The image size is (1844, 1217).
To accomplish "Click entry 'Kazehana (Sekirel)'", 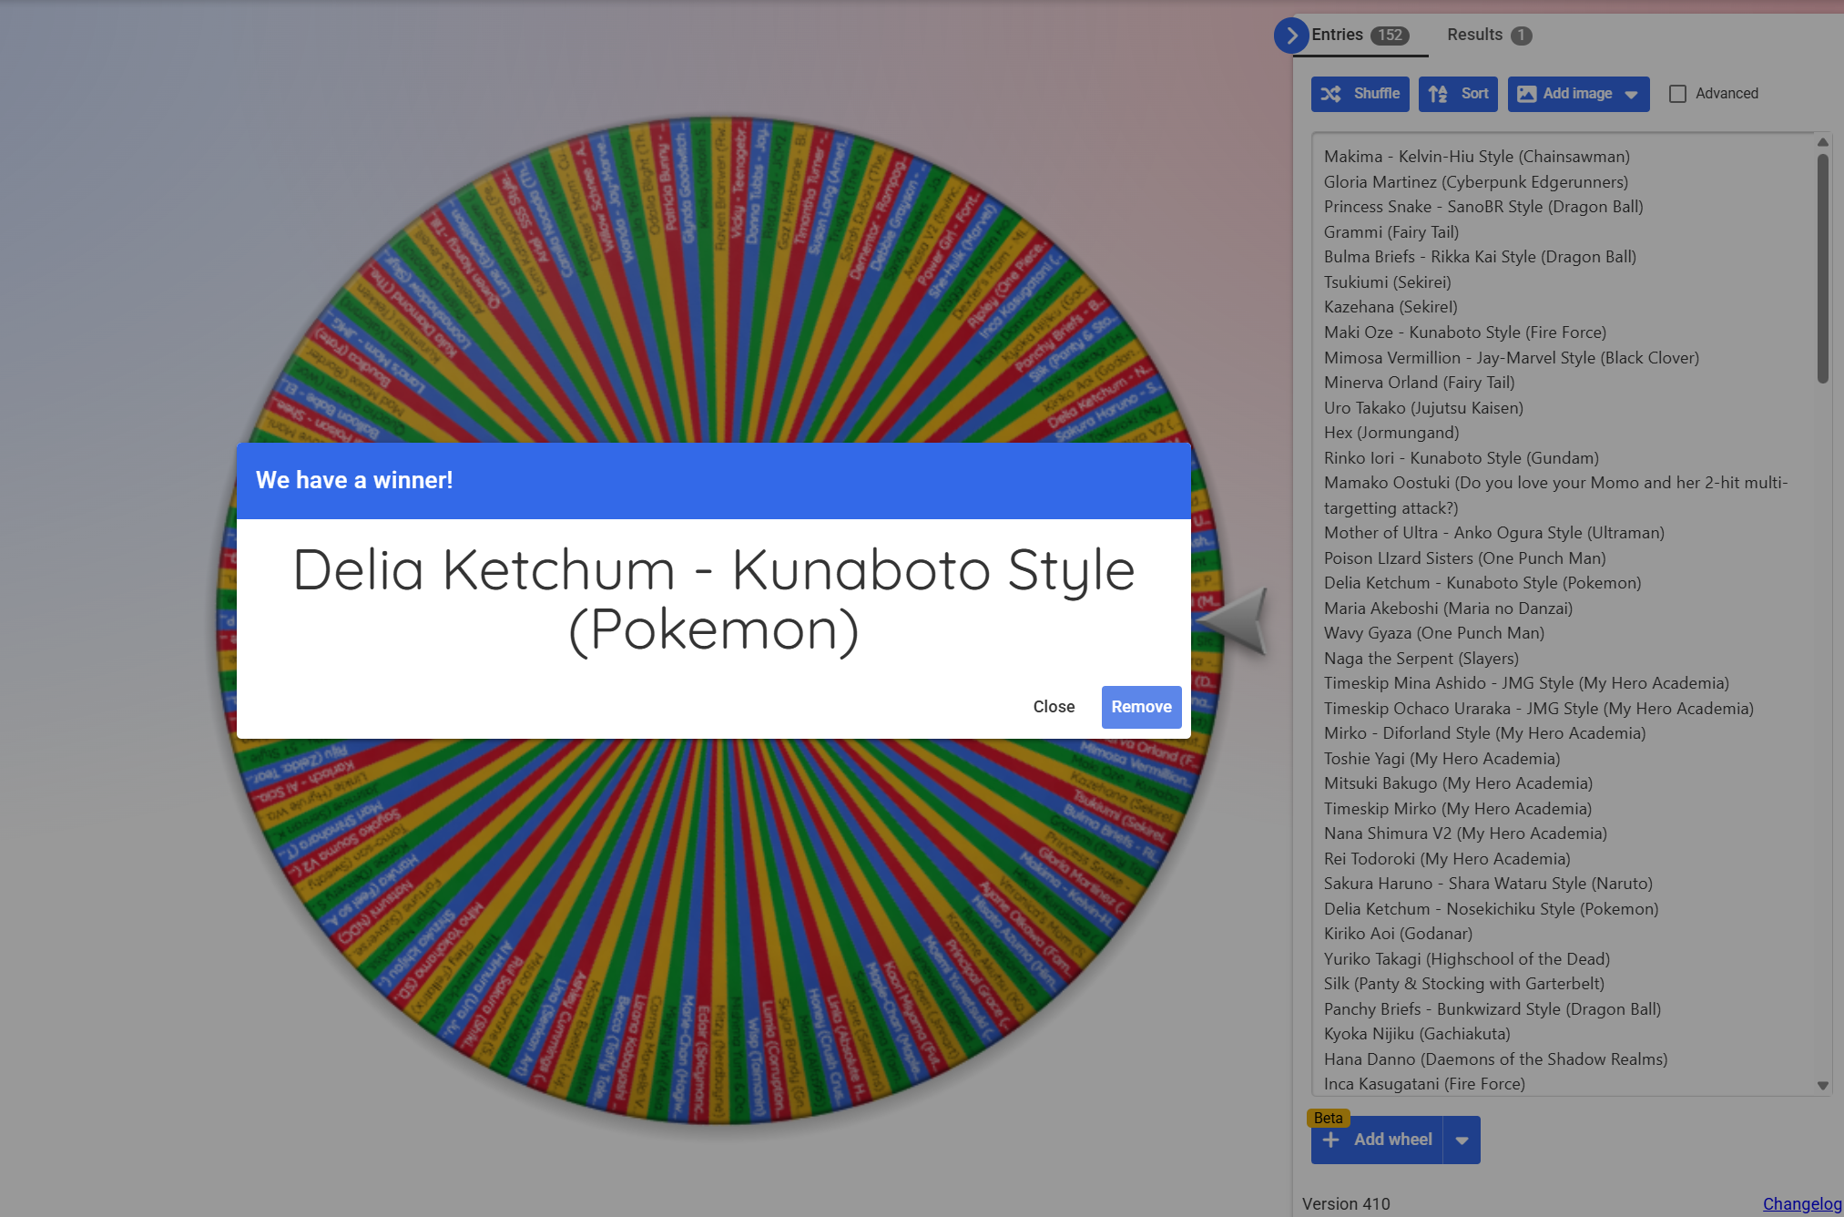I will (x=1391, y=307).
